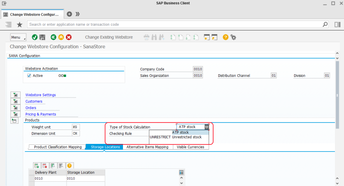Click the yellow Exit up-arrow icon

click(x=61, y=37)
